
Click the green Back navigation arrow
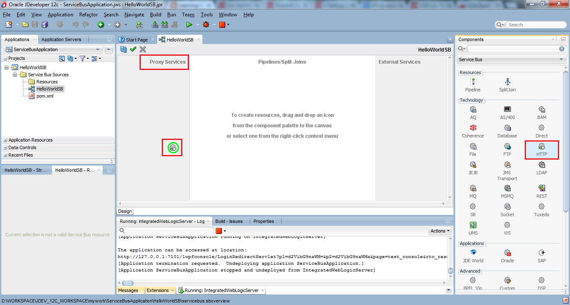coord(101,25)
